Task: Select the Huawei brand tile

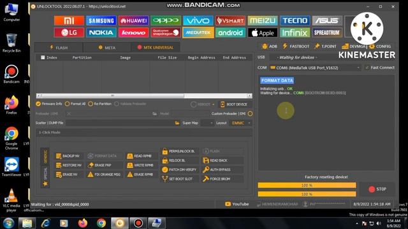Action: (x=133, y=20)
